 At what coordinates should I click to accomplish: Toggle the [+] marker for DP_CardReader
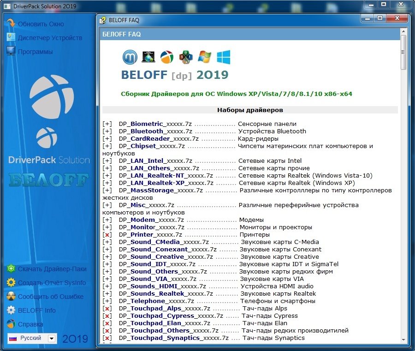click(x=107, y=139)
